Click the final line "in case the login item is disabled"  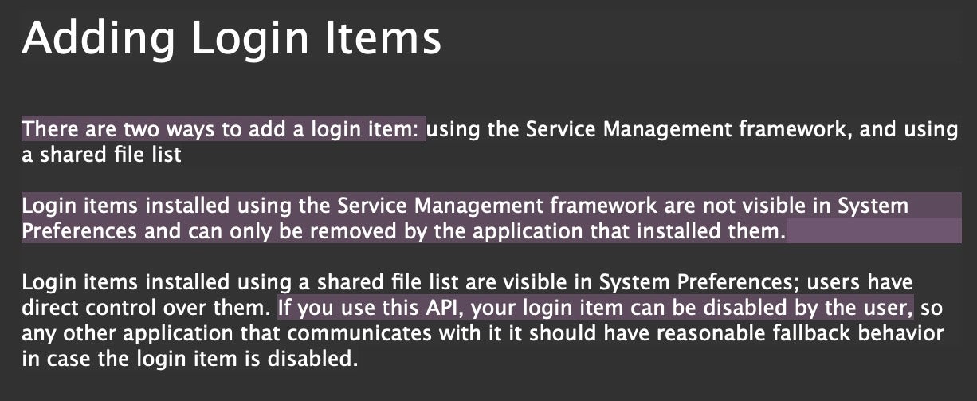click(x=186, y=358)
